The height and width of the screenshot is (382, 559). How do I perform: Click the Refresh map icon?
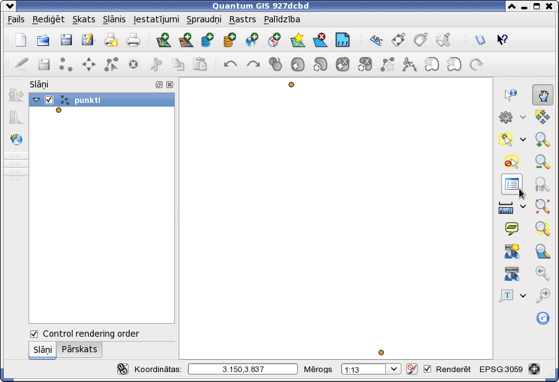pos(543,318)
